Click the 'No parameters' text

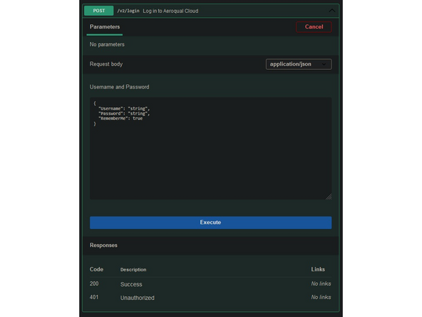(x=107, y=44)
